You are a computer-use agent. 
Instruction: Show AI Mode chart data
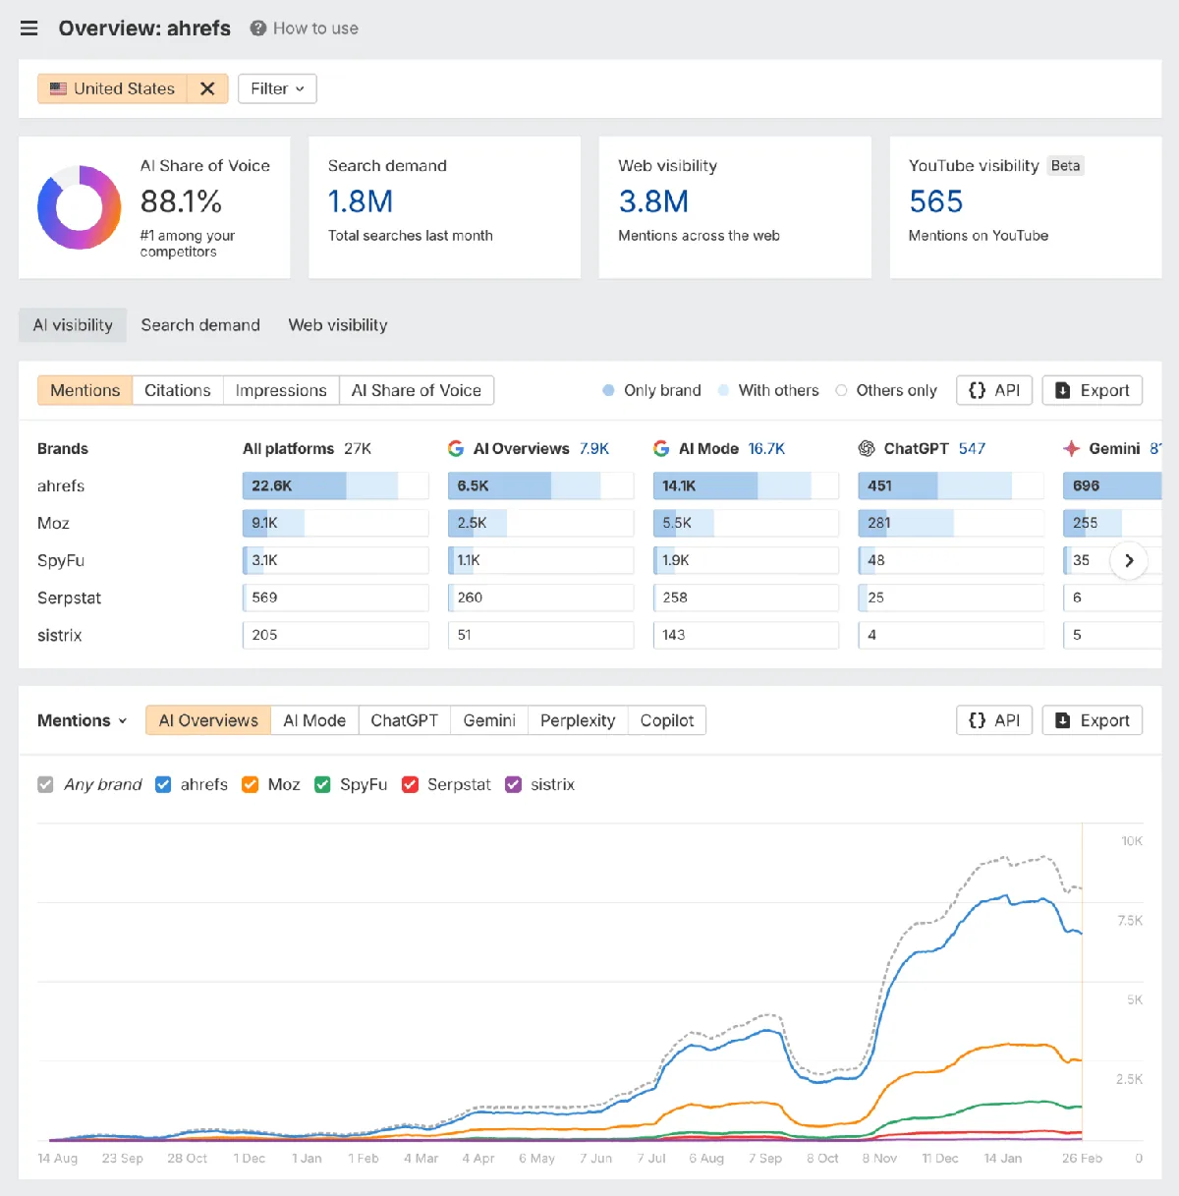point(314,720)
